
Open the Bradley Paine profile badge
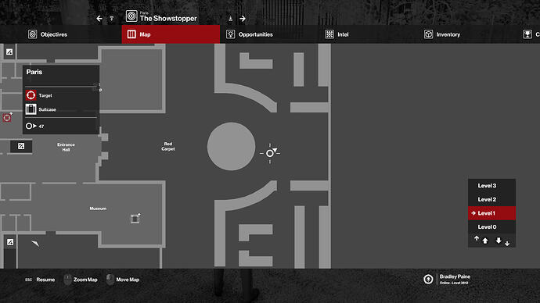coord(428,280)
